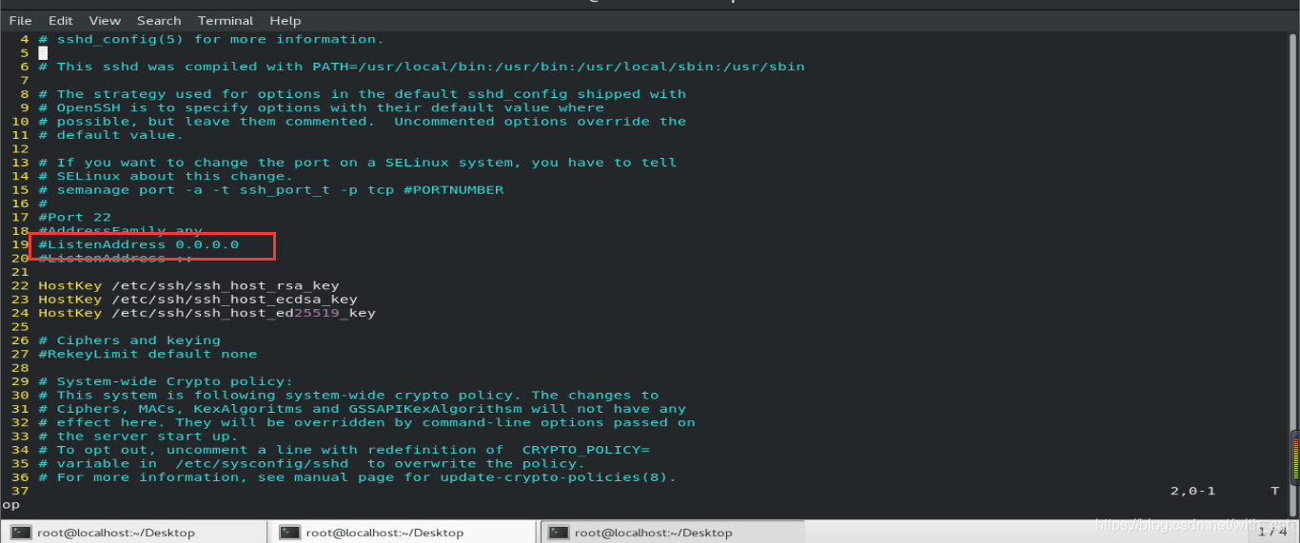Viewport: 1300px width, 543px height.
Task: Click the 'sshd_config(5) for more information' line
Action: tap(211, 39)
